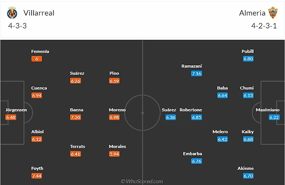Click the Almeria club crest icon
Viewport: 285px width, 185px height.
(x=272, y=13)
